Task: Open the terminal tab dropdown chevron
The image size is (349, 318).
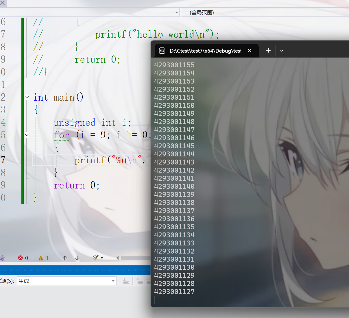Action: [x=282, y=51]
